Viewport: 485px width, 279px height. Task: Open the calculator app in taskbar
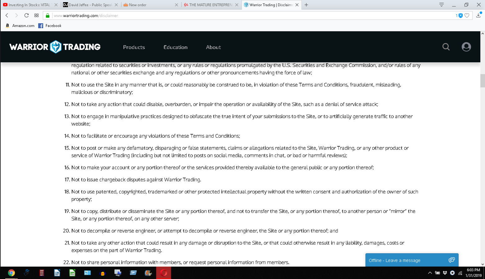coord(42,273)
